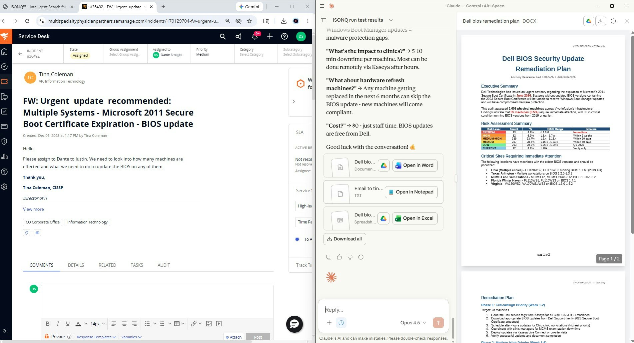Click into the comment text area
The height and width of the screenshot is (343, 634).
pyautogui.click(x=157, y=301)
